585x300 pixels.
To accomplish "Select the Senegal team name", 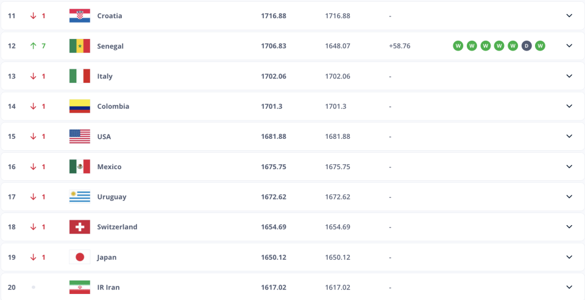I will (110, 46).
